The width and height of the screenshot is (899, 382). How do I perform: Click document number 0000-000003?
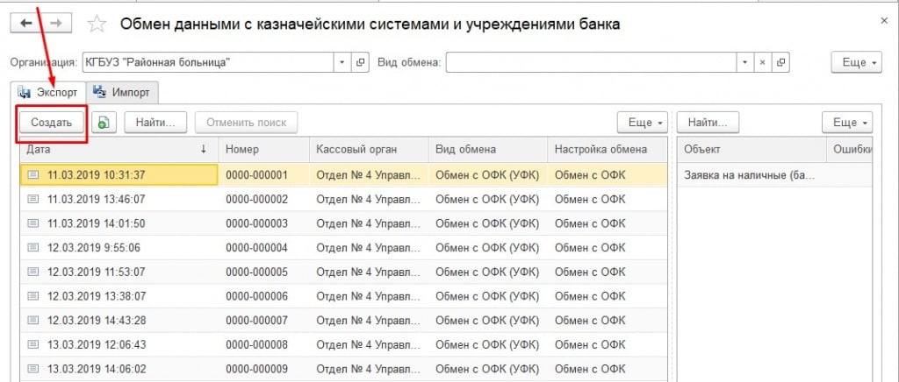(257, 223)
